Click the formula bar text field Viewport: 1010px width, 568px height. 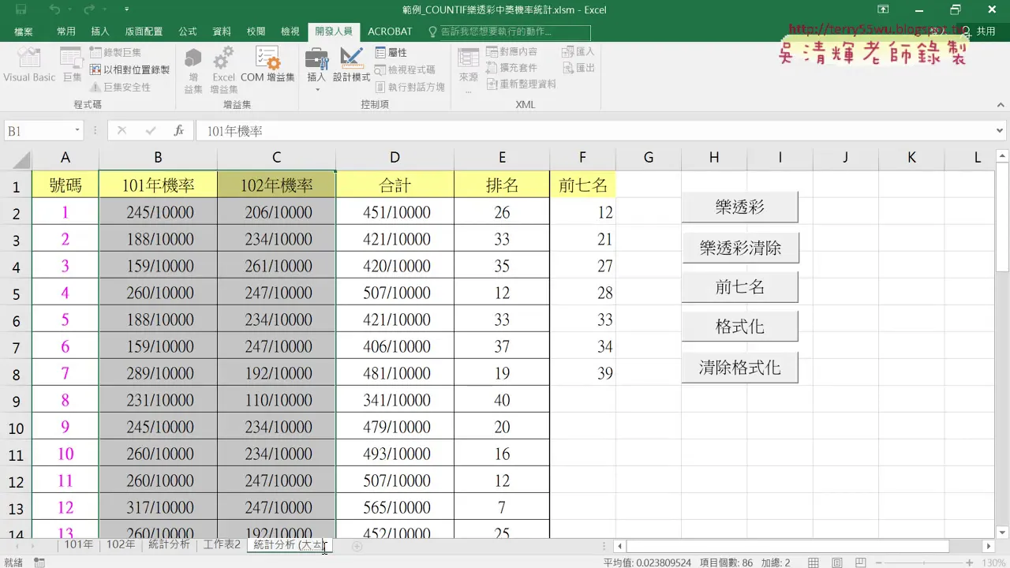(593, 131)
